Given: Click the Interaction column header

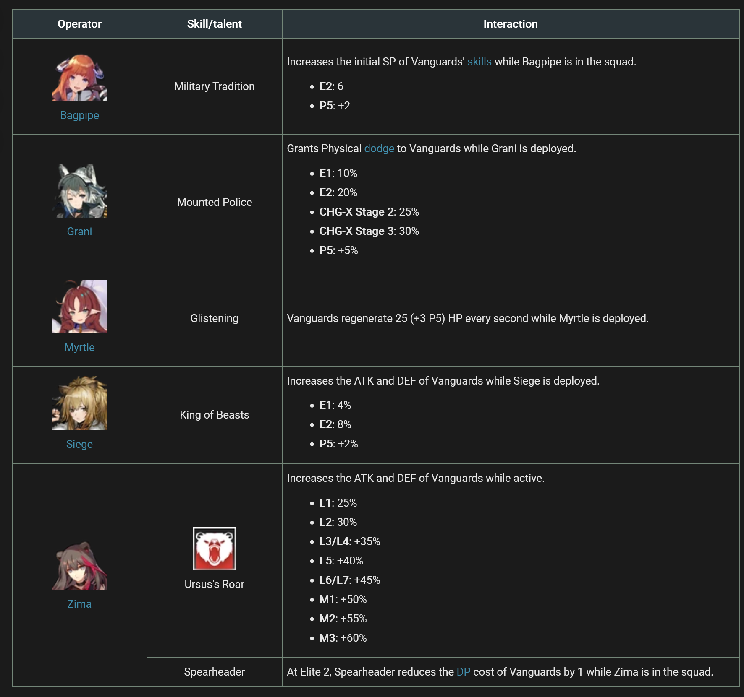Looking at the screenshot, I should point(510,24).
